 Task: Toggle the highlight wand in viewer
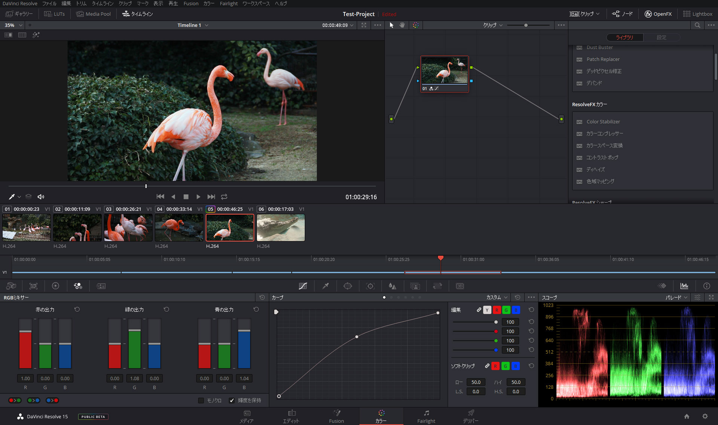pyautogui.click(x=36, y=35)
